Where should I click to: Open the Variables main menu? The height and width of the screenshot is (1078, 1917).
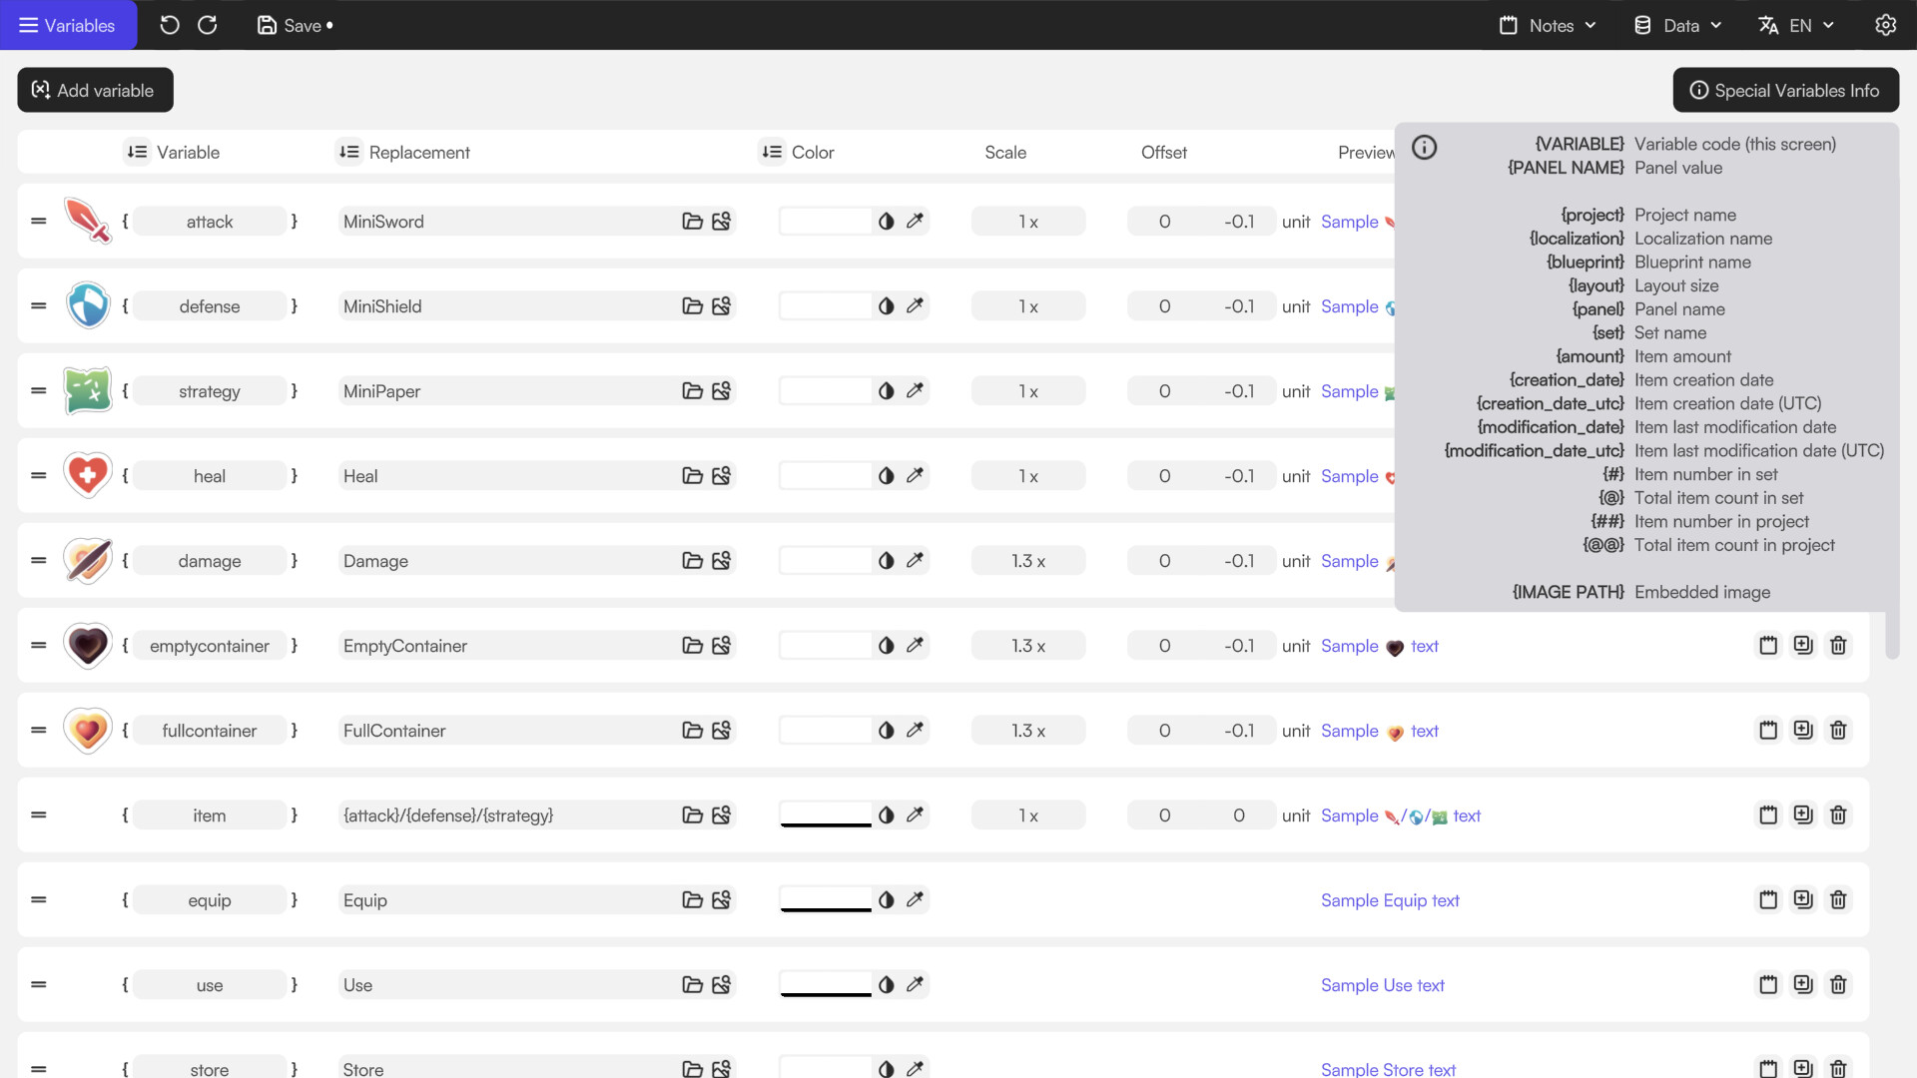[x=68, y=25]
